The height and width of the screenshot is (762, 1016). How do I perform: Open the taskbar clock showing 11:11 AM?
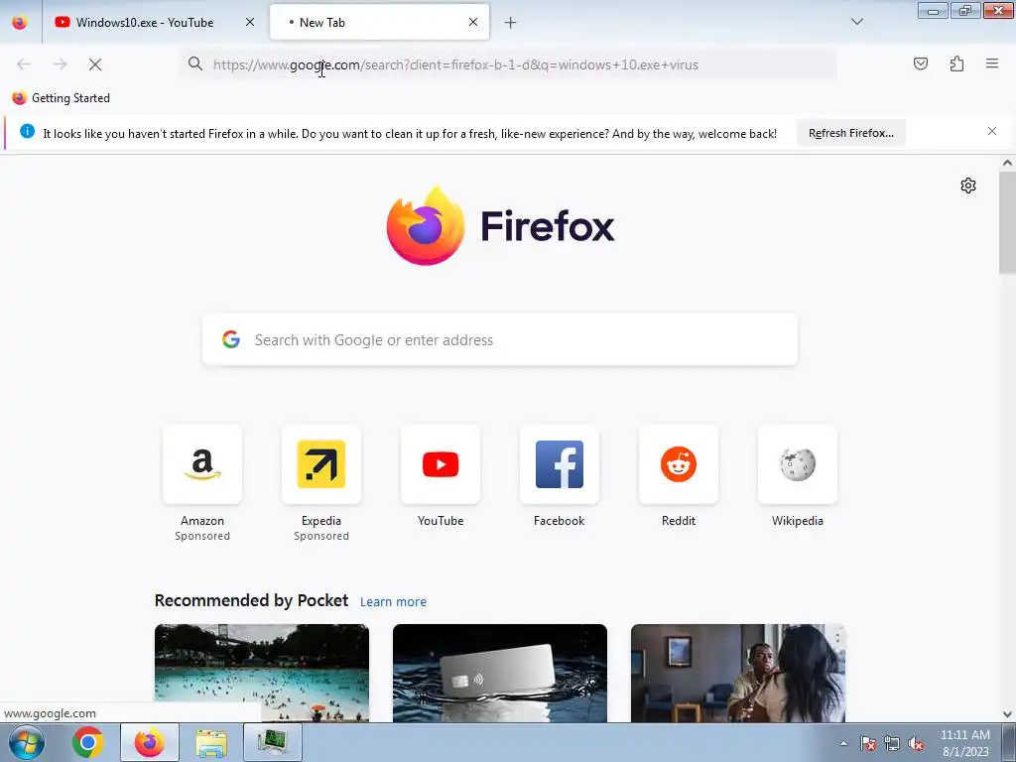(964, 742)
